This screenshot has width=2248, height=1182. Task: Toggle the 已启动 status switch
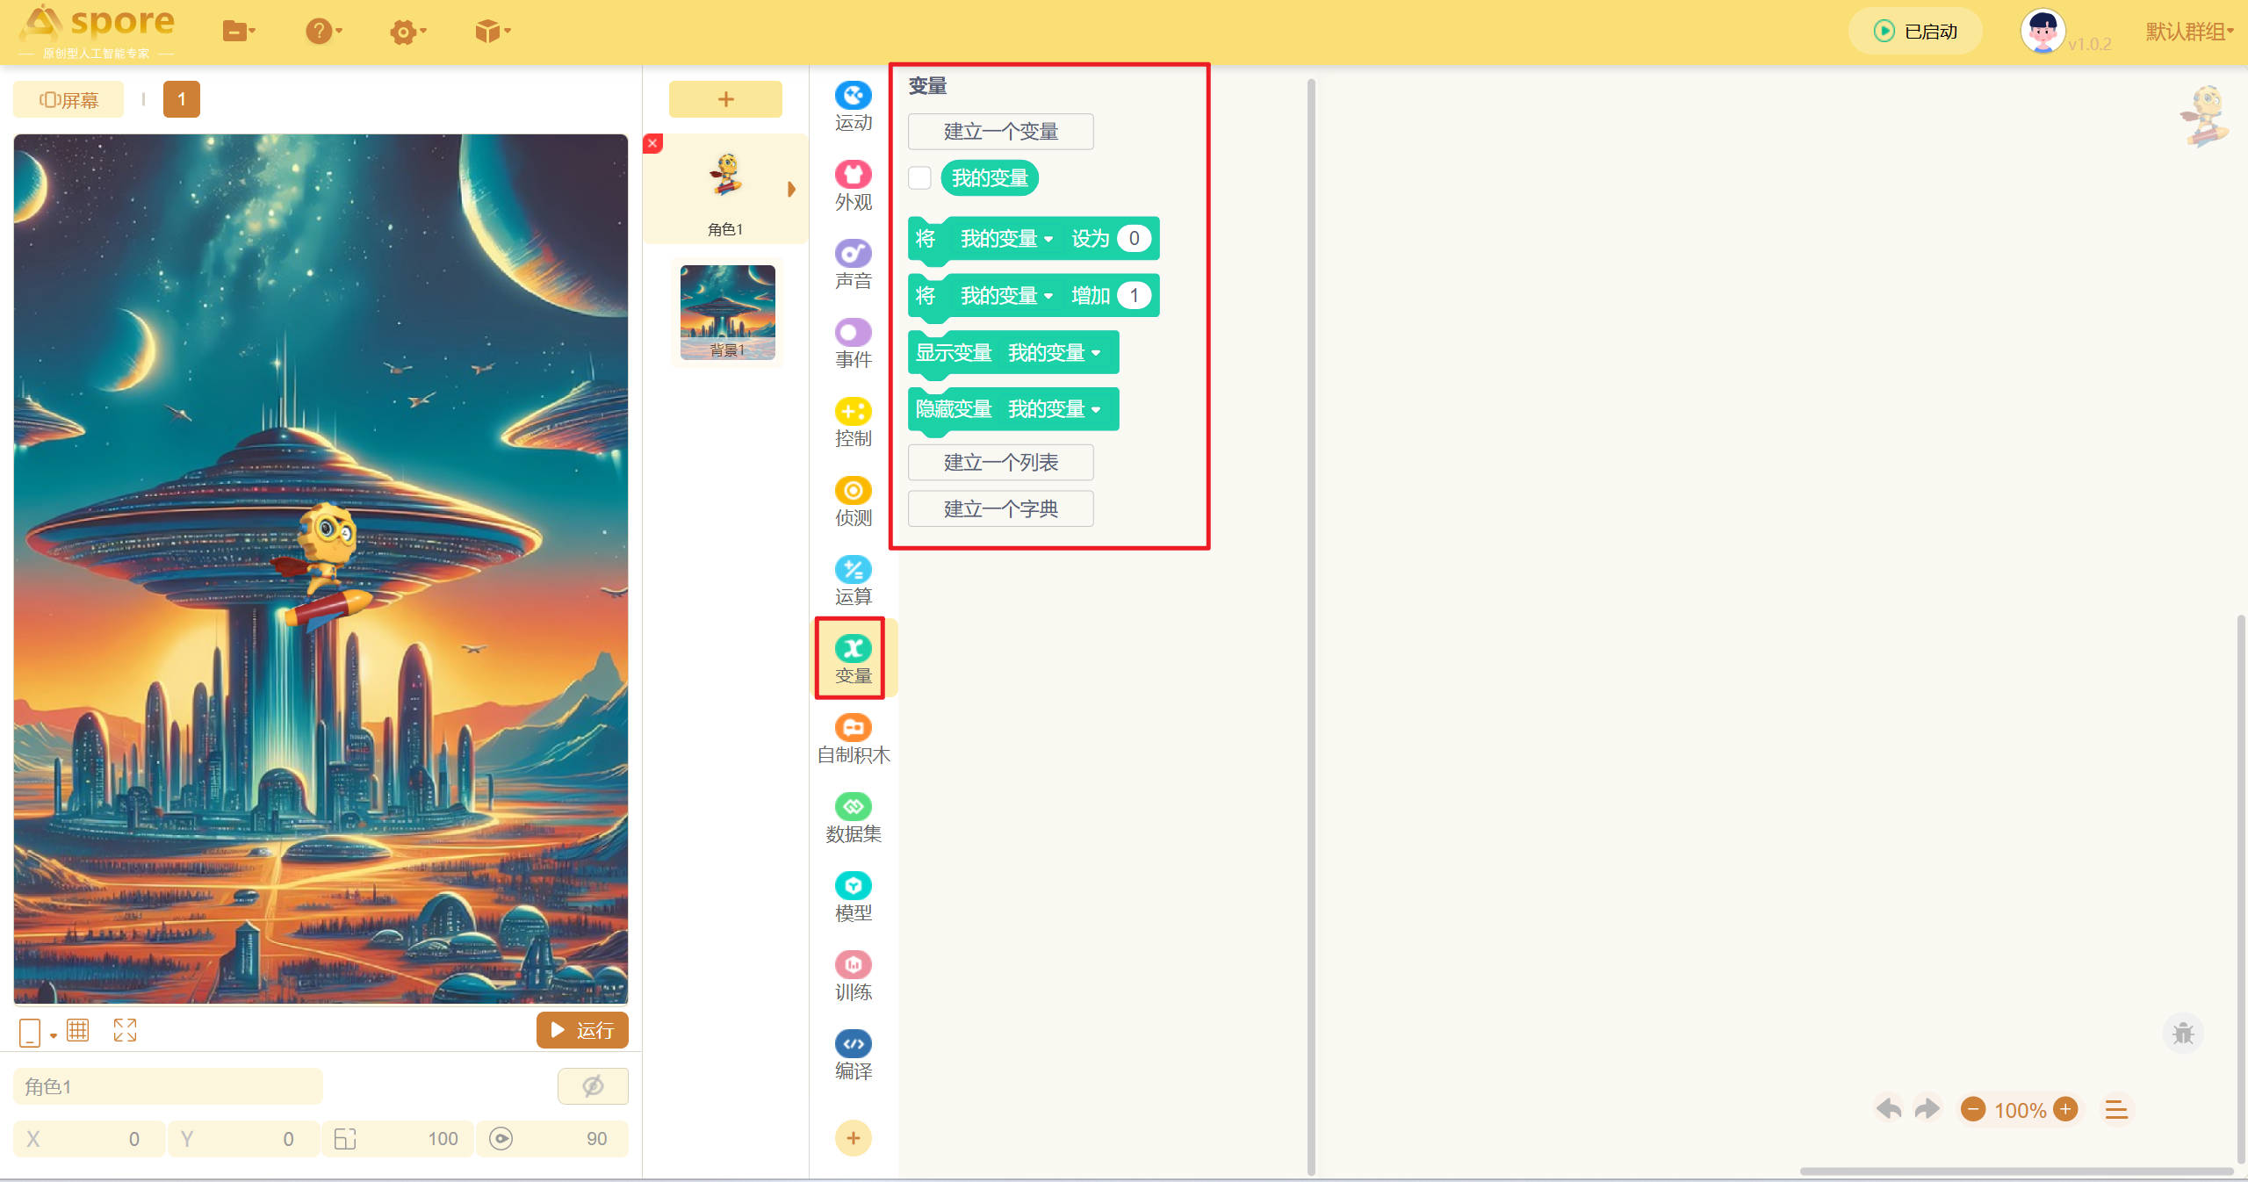click(x=1915, y=32)
